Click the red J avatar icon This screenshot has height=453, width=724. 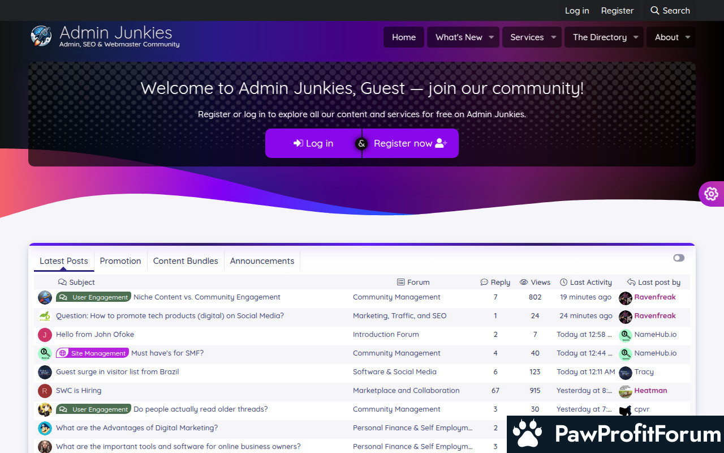45,335
